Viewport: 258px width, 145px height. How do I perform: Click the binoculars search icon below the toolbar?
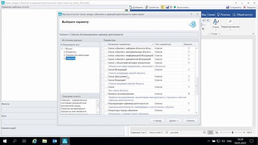[x=126, y=10]
